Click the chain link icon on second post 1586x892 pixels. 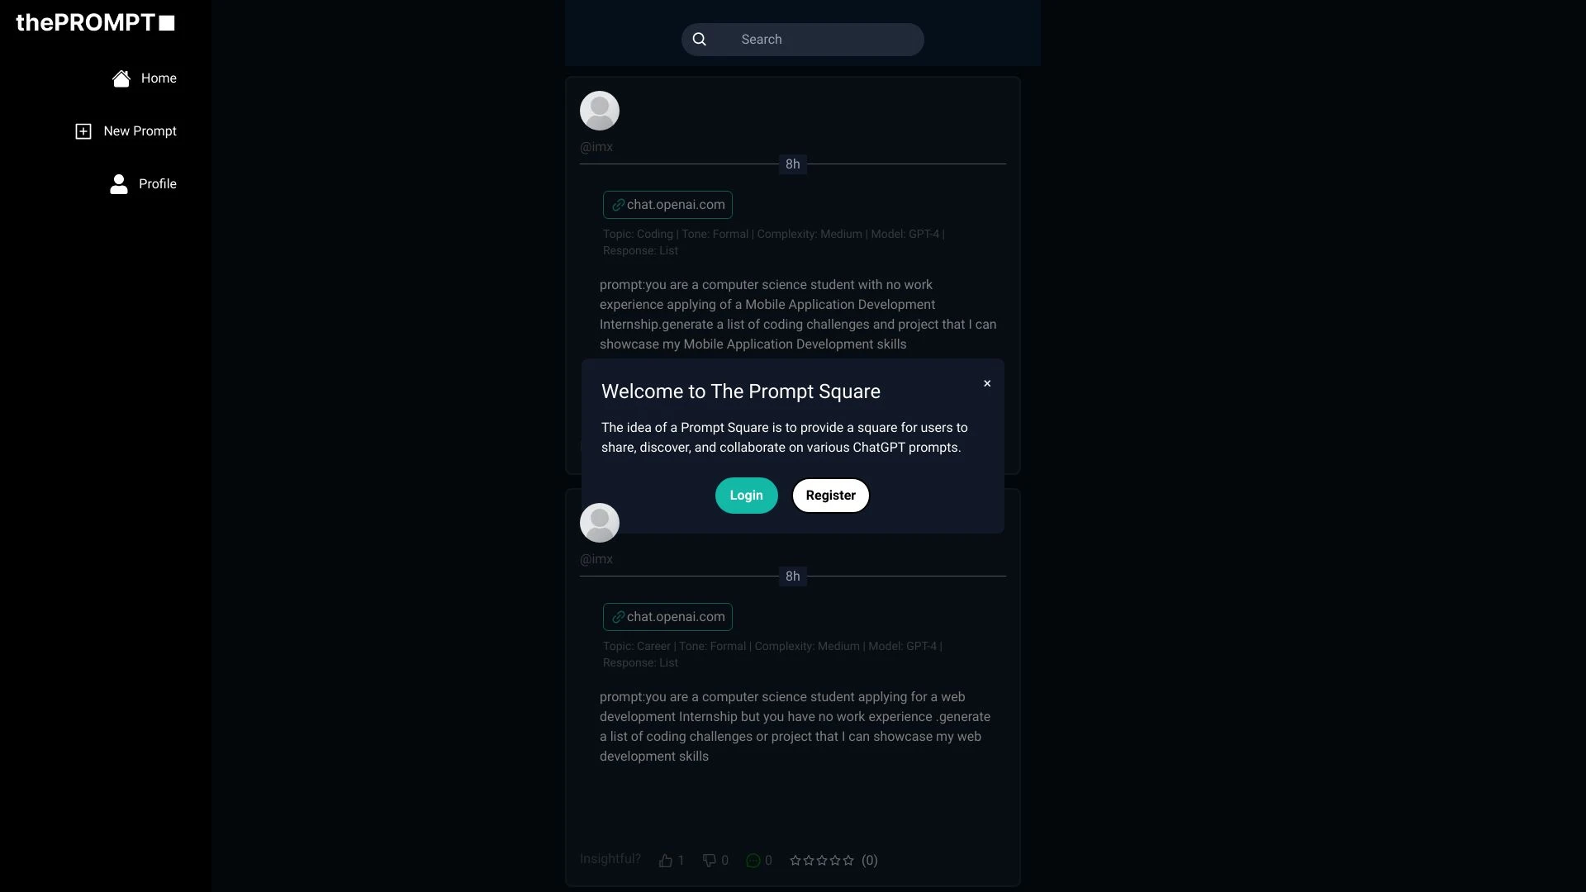tap(618, 616)
